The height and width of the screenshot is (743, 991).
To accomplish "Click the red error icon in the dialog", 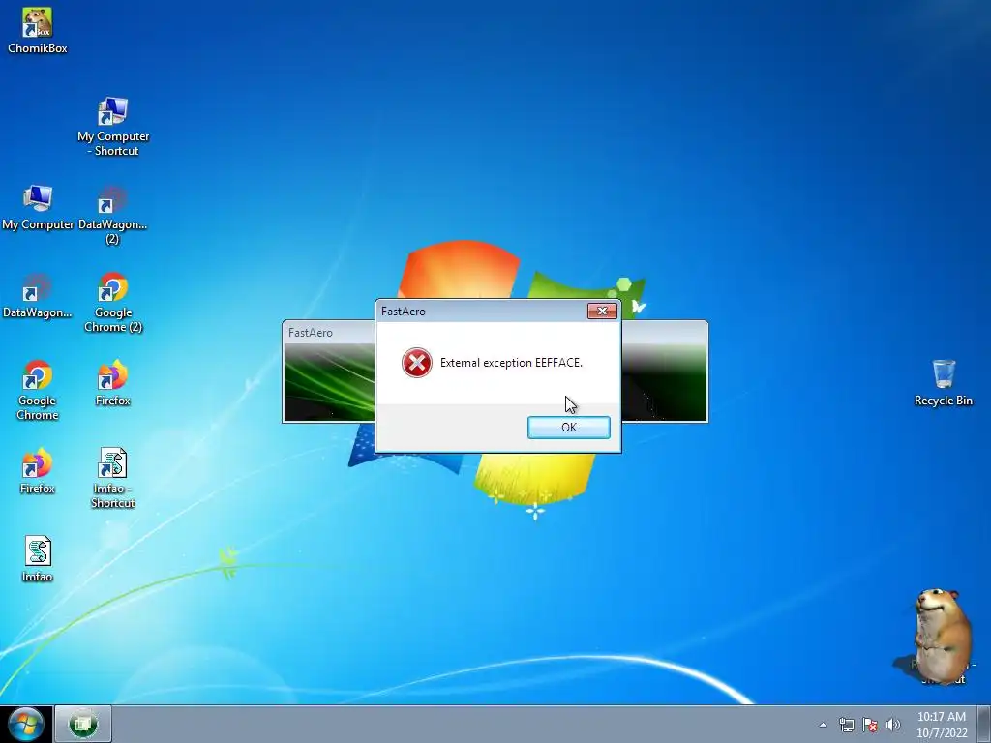I will (x=416, y=363).
